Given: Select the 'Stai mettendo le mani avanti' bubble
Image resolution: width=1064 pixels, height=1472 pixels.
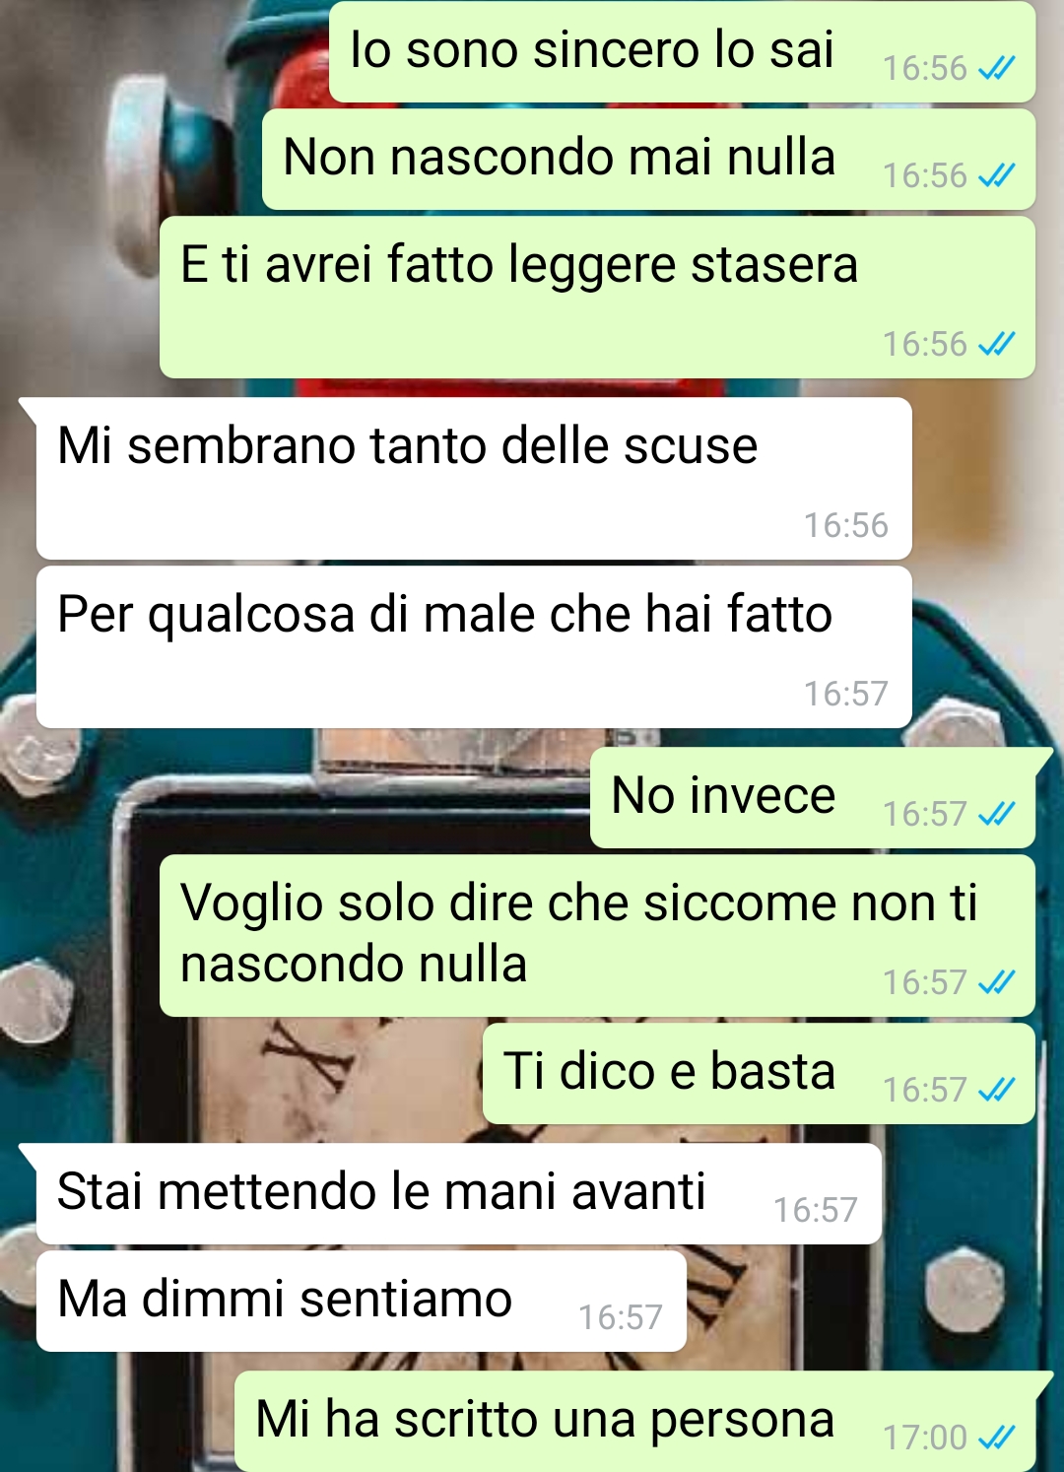Looking at the screenshot, I should click(x=459, y=1194).
